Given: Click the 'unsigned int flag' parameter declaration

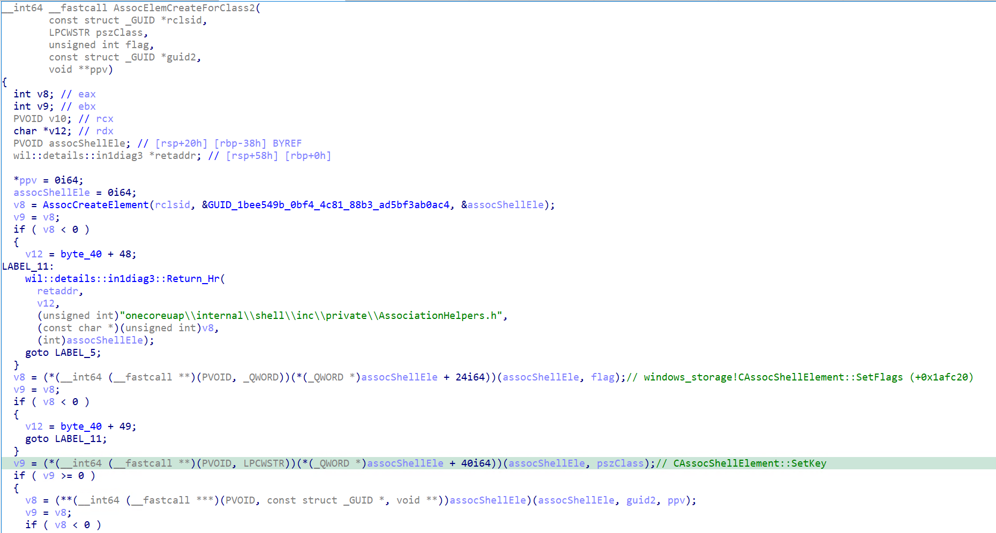Looking at the screenshot, I should [x=101, y=45].
